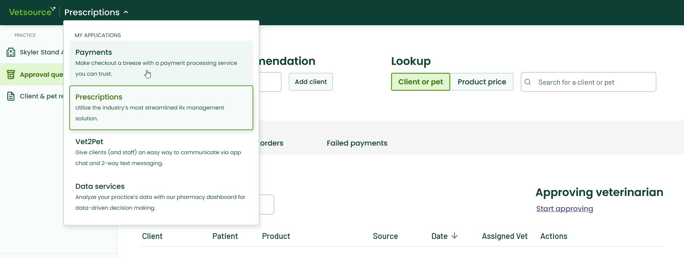
Task: Click the Source column header
Action: pos(385,236)
